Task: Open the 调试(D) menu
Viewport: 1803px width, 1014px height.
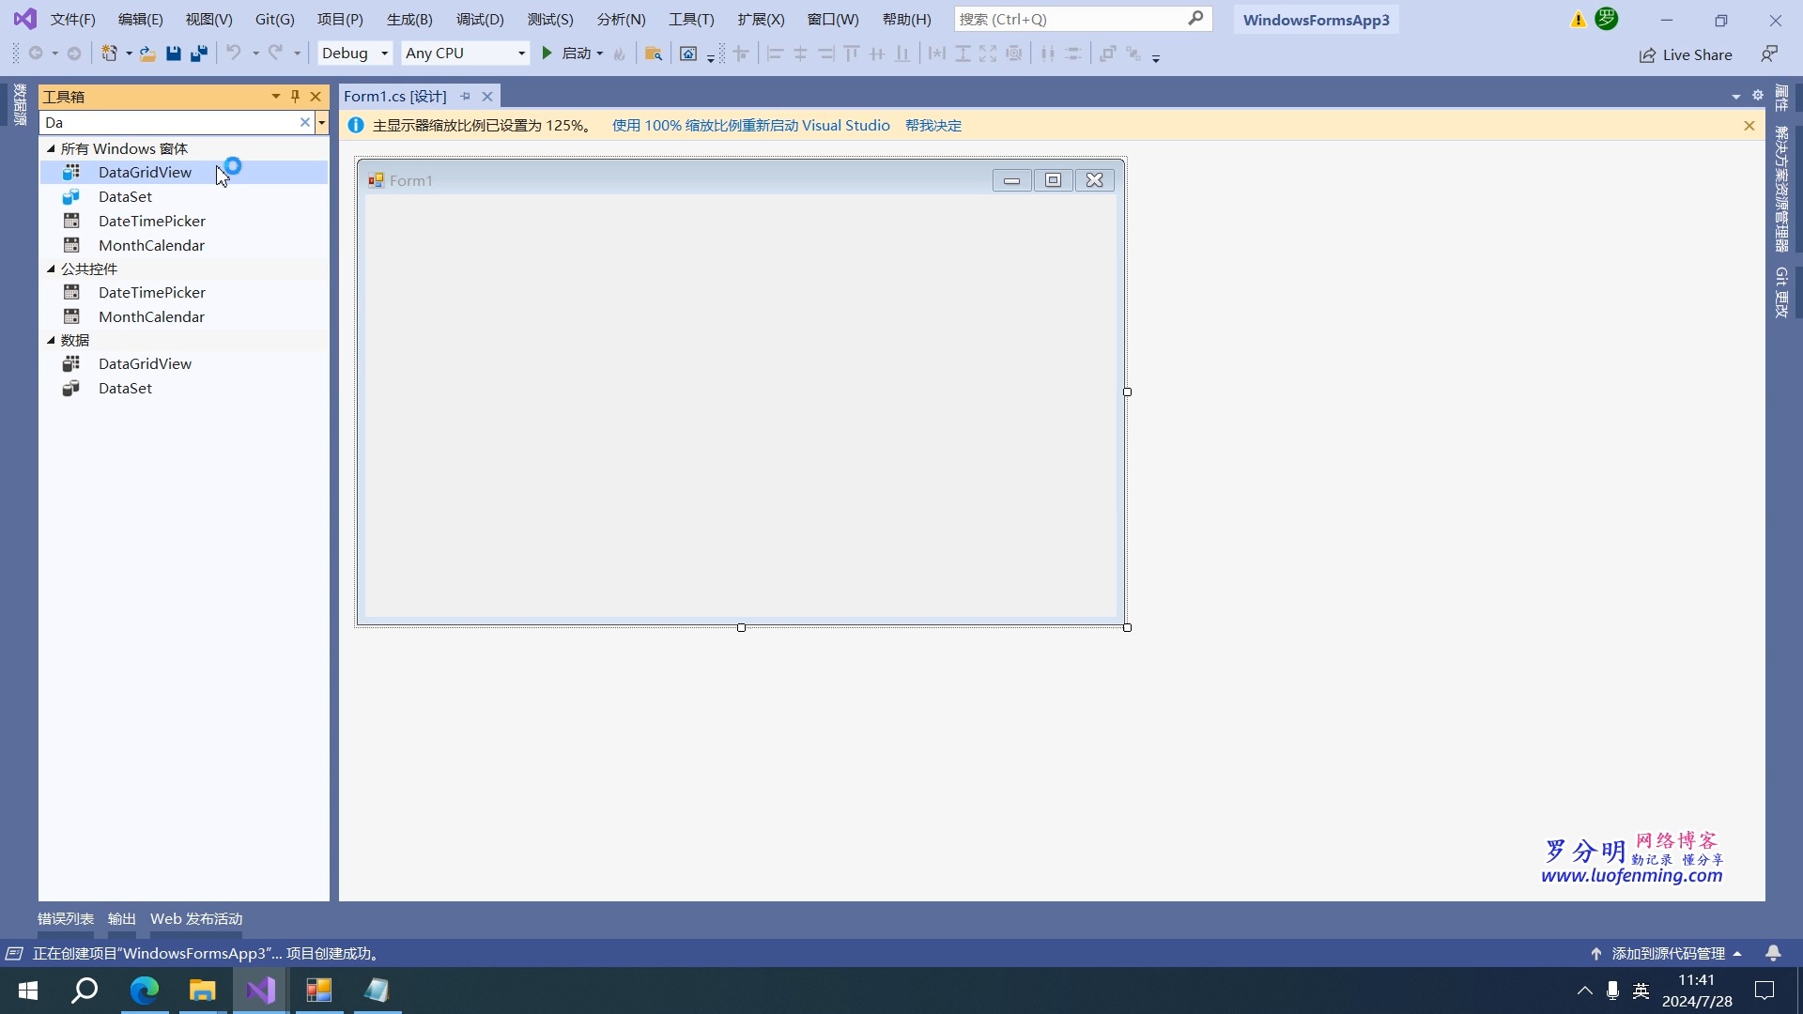Action: [x=480, y=19]
